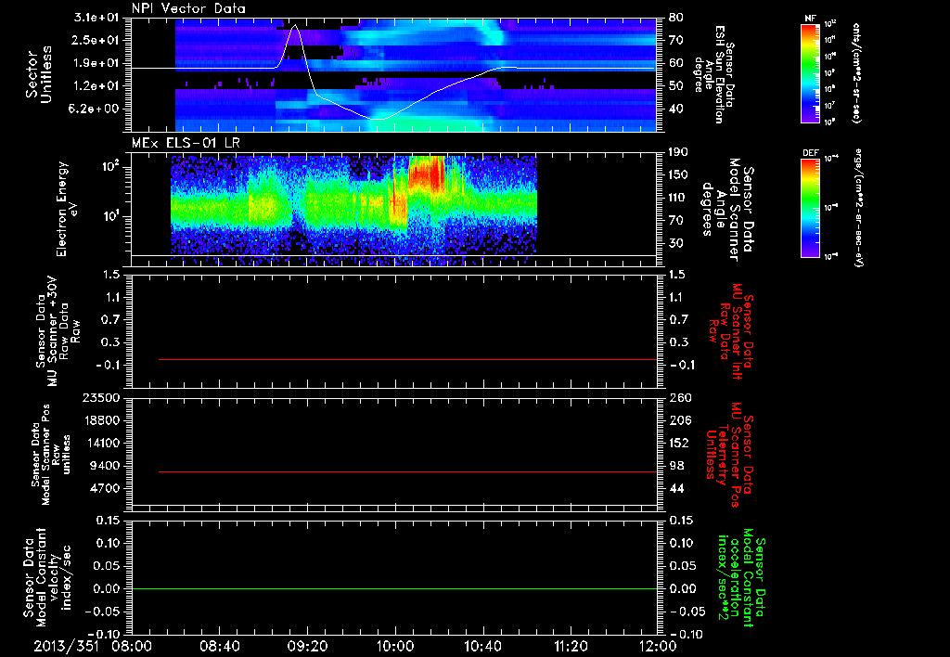Click the "10:00" time axis label

pyautogui.click(x=395, y=646)
